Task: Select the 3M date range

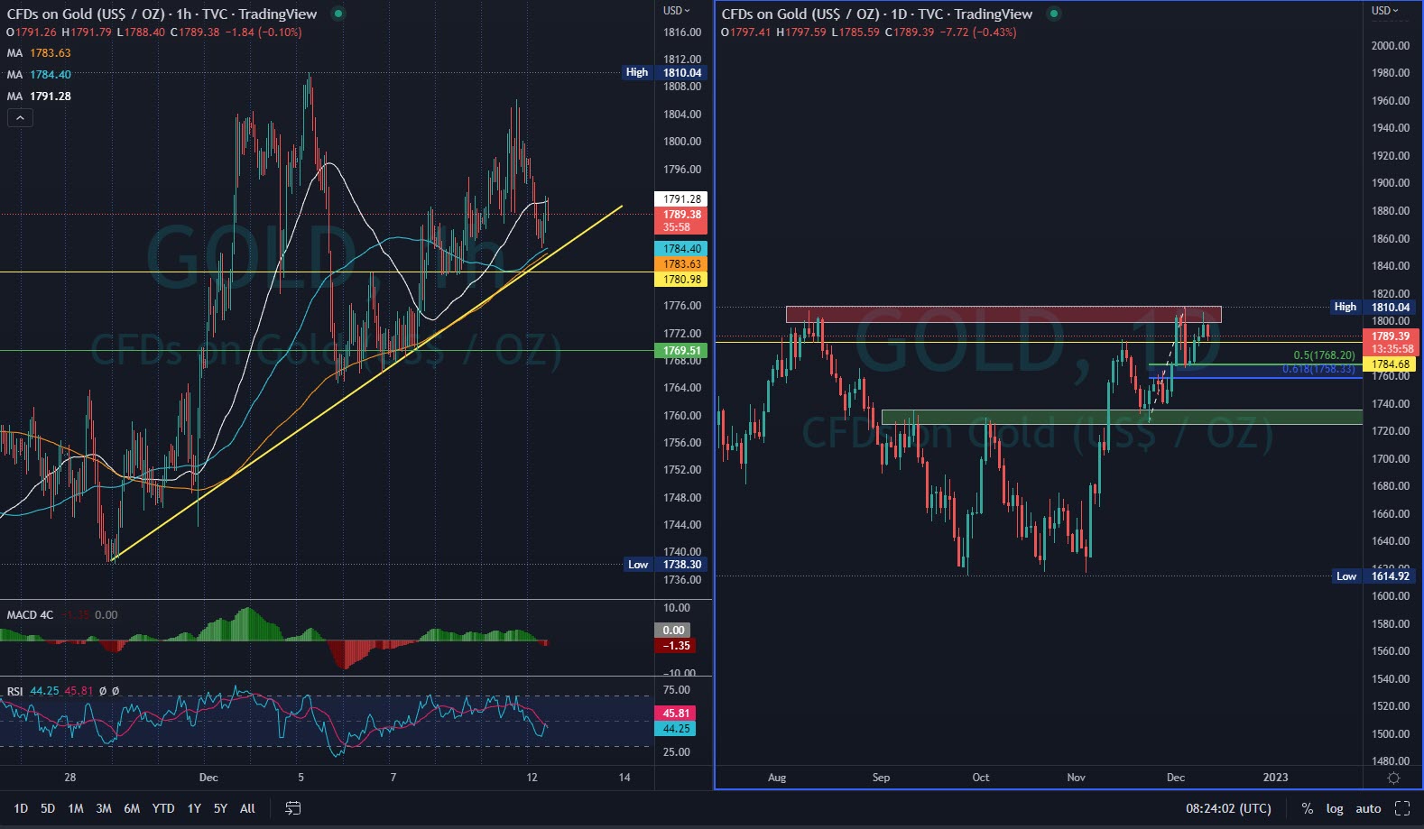Action: [104, 808]
